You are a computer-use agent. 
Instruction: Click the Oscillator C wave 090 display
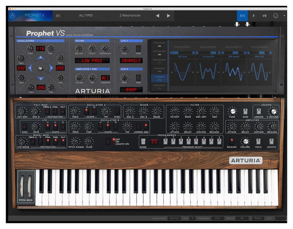tap(60, 68)
